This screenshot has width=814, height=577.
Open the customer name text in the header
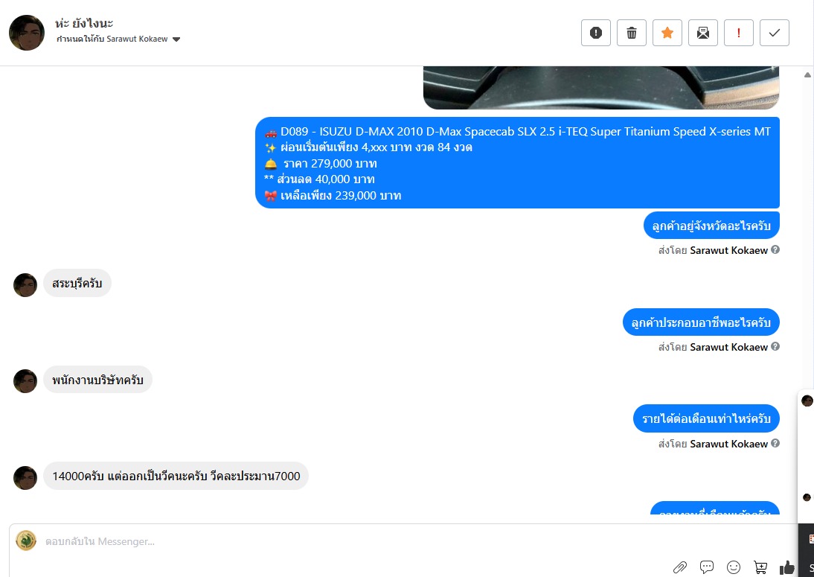click(x=84, y=23)
